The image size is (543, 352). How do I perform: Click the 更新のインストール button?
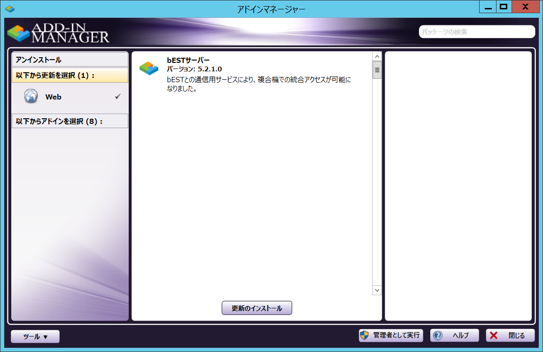(x=257, y=308)
